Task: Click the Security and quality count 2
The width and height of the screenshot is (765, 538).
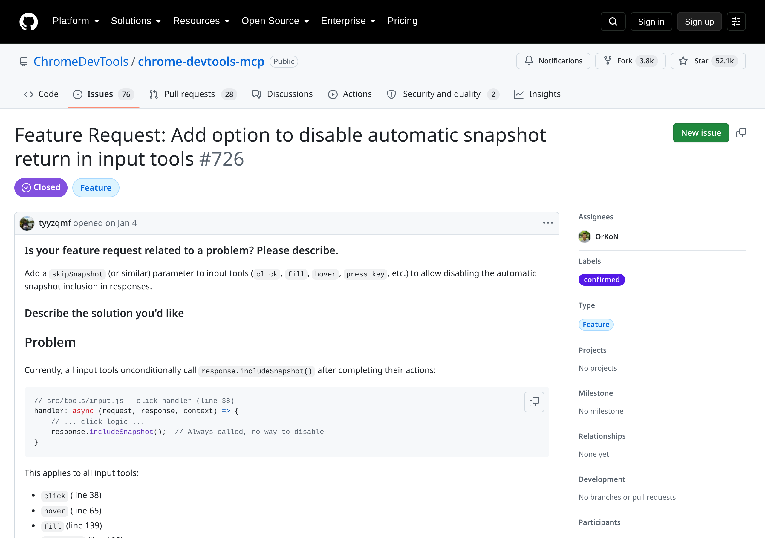Action: pos(493,94)
